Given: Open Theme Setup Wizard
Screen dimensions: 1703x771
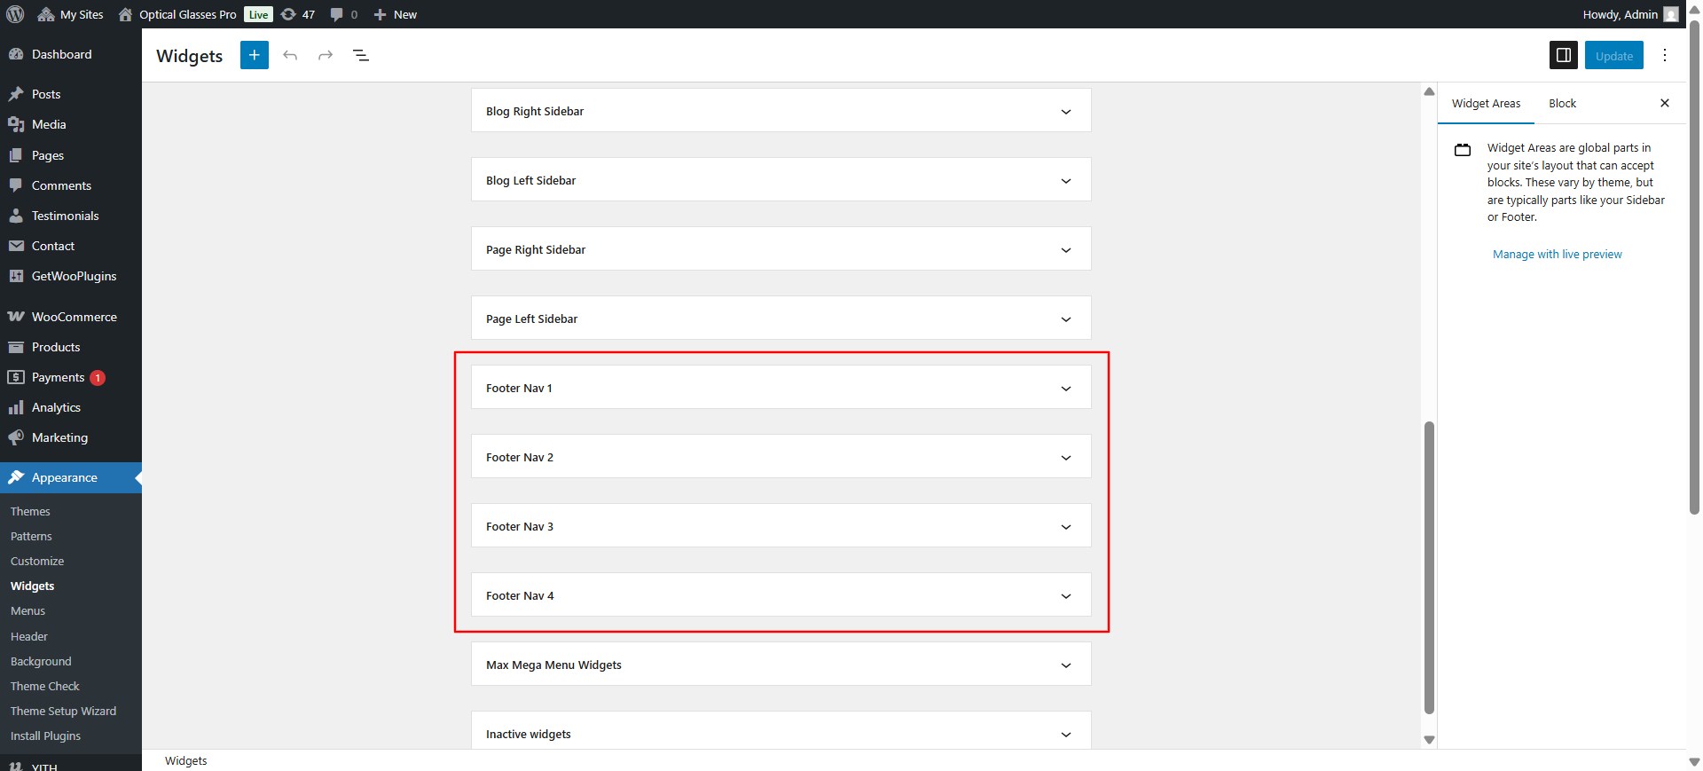Looking at the screenshot, I should [x=63, y=711].
